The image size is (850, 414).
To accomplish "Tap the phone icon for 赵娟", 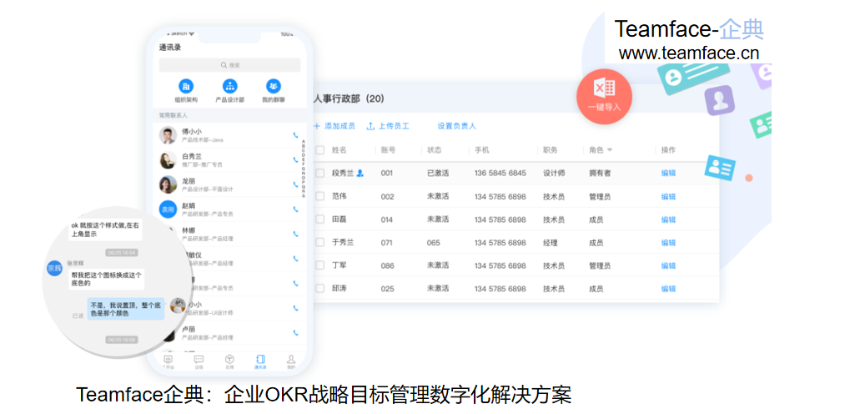I will [x=295, y=209].
